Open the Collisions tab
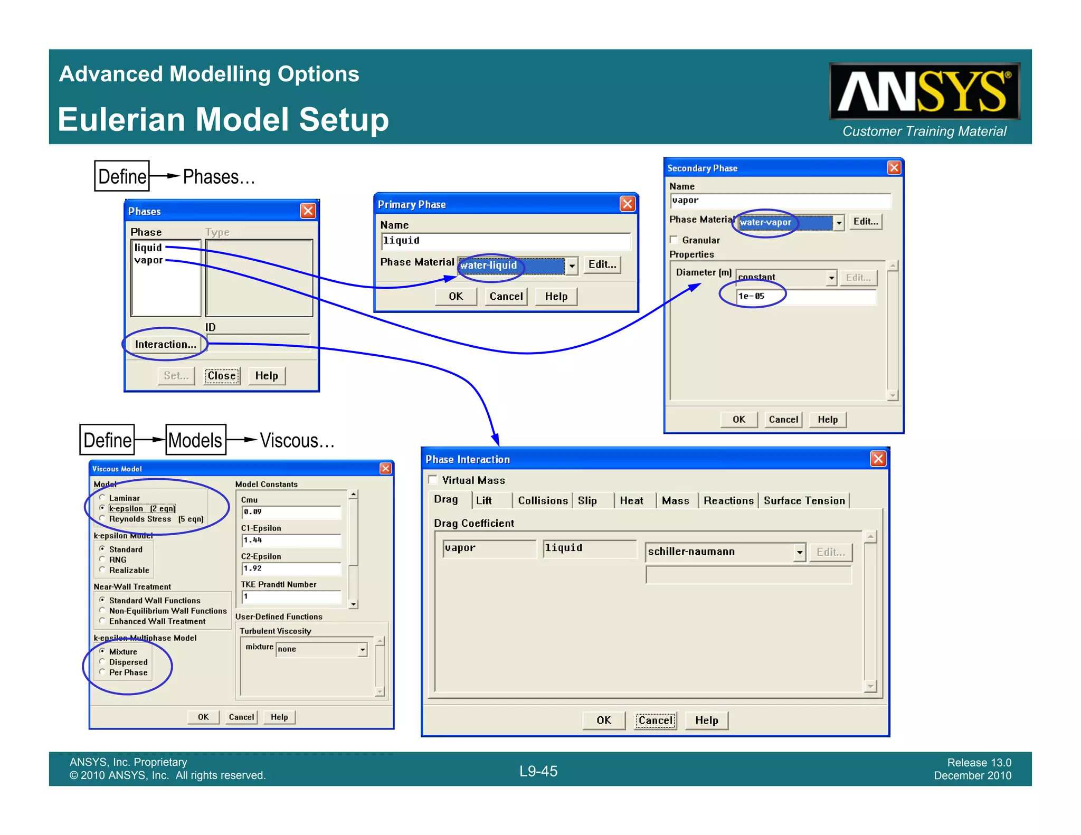 543,500
